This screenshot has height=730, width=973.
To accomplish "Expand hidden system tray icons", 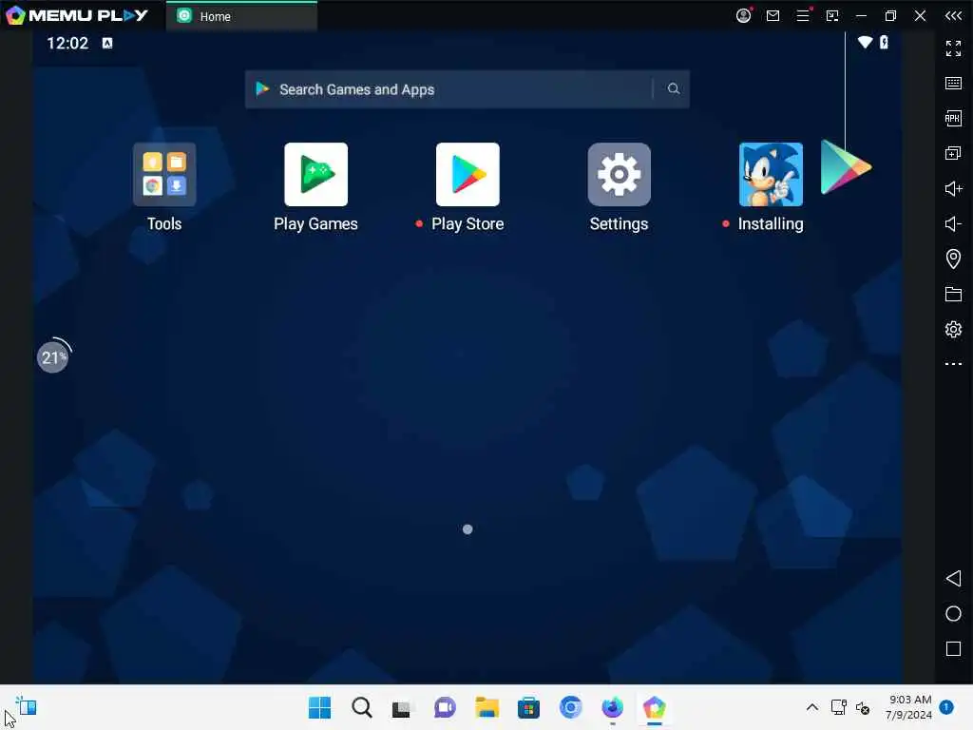I will pos(811,707).
